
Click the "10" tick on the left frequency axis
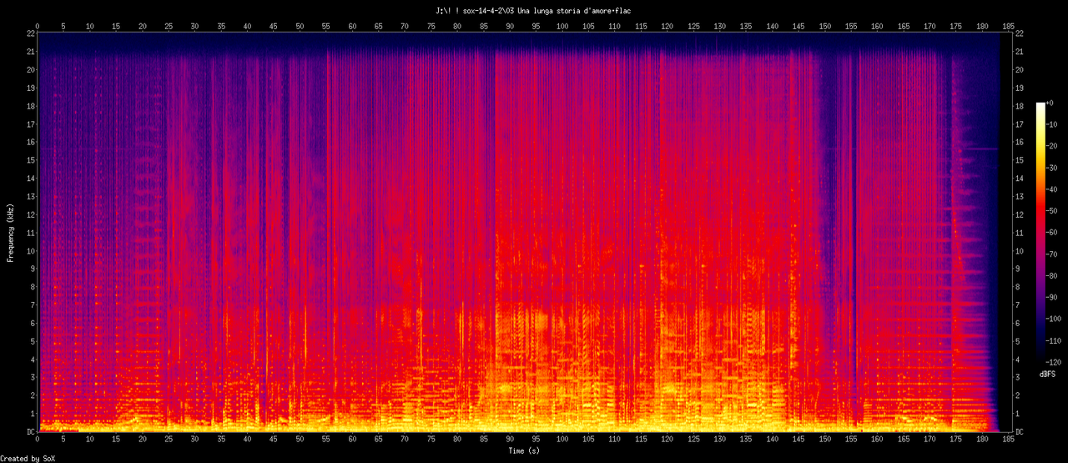point(30,251)
